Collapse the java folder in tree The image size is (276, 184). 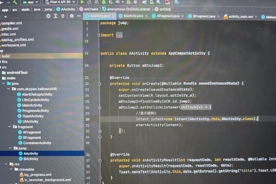tap(4, 83)
